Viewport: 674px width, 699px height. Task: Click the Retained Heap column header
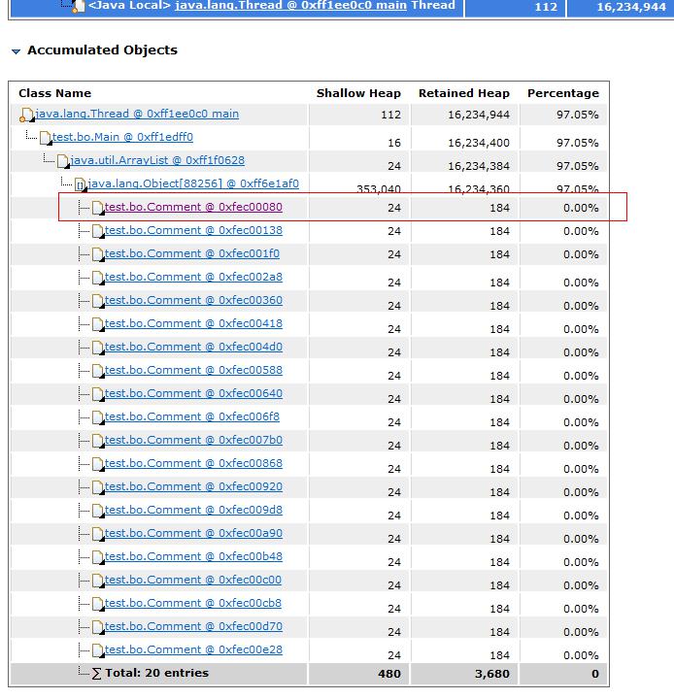464,93
